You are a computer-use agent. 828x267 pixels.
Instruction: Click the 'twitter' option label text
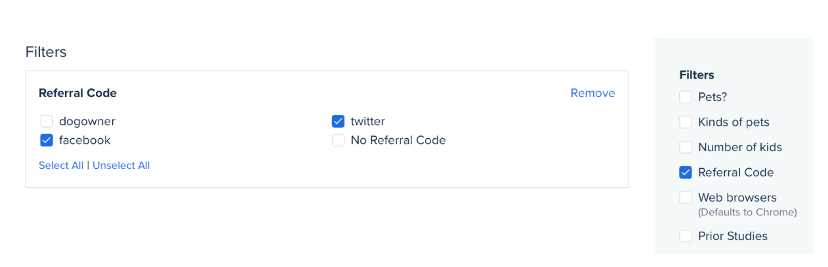368,121
